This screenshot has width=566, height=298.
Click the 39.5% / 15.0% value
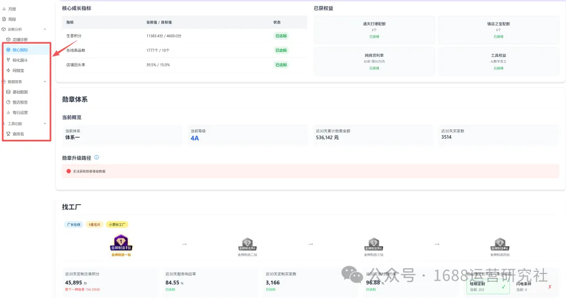(158, 65)
